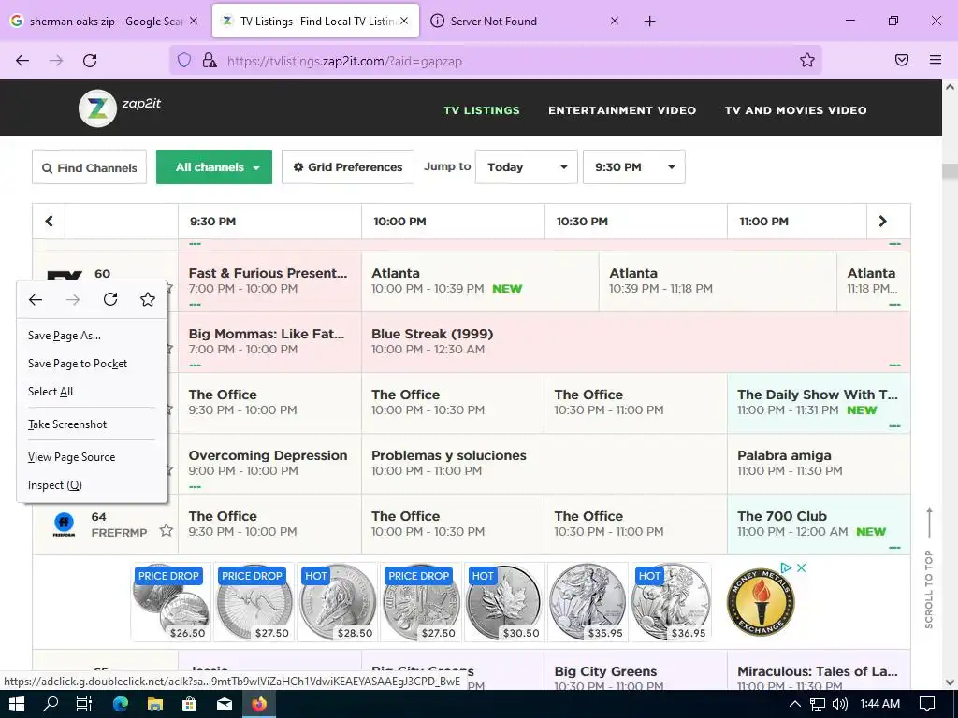Click $28.50 Krugerrand coin thumbnail
This screenshot has width=958, height=718.
pos(337,602)
